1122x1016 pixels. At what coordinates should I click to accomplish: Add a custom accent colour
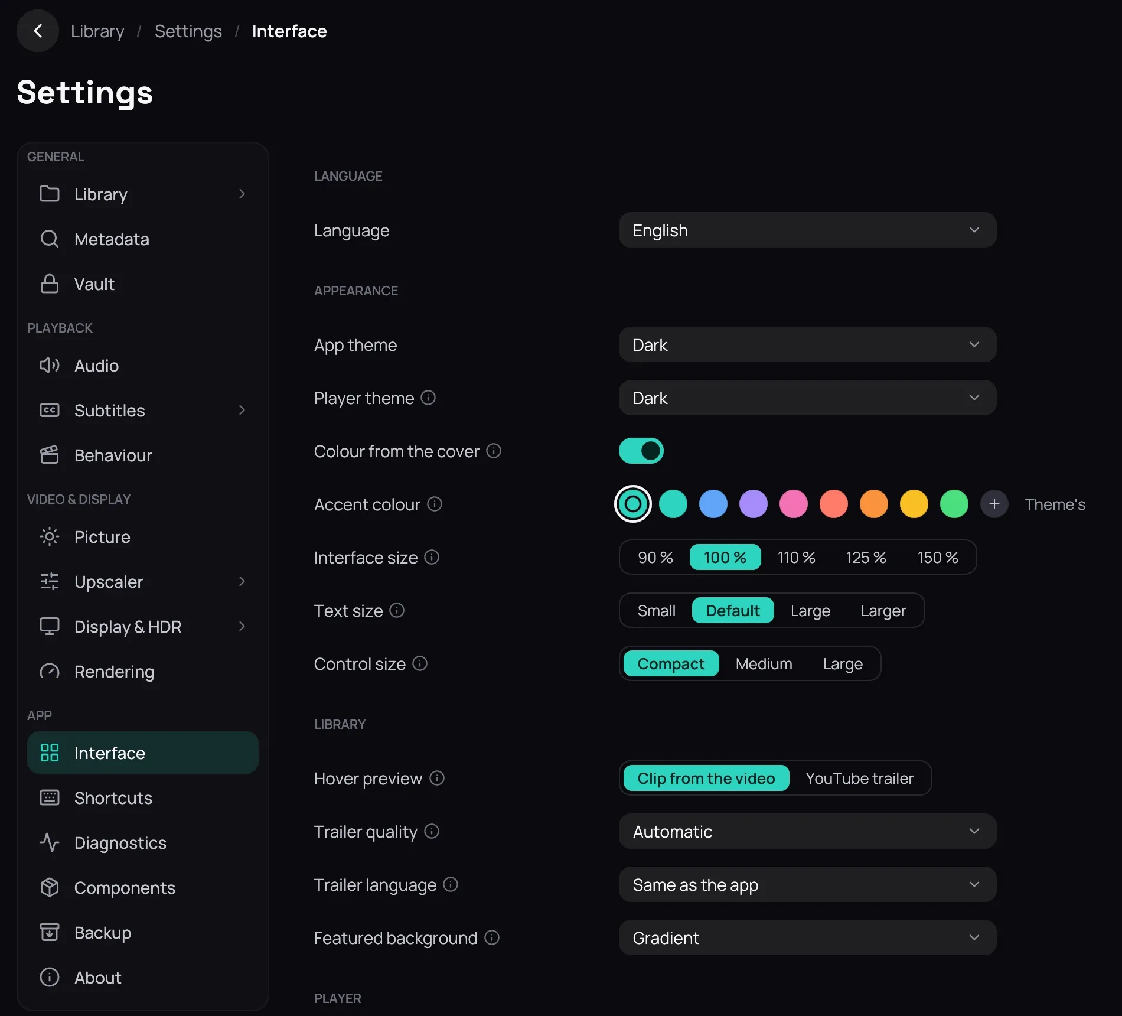[x=994, y=504]
